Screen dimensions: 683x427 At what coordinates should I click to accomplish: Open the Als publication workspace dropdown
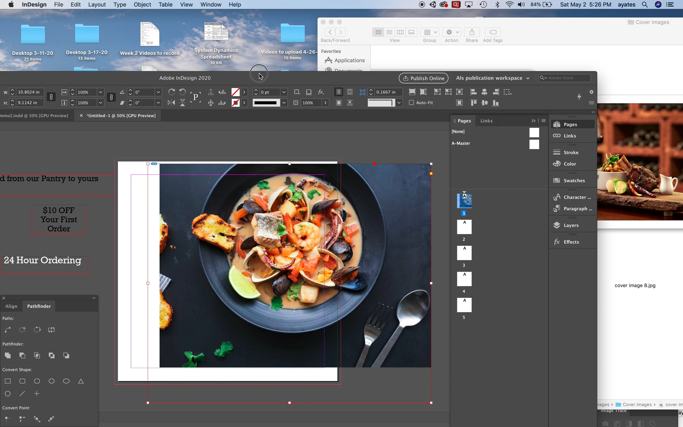point(493,78)
